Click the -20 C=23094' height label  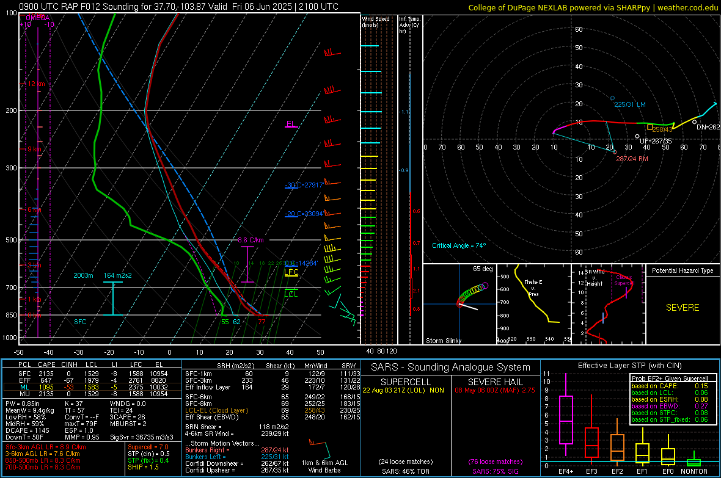(304, 214)
